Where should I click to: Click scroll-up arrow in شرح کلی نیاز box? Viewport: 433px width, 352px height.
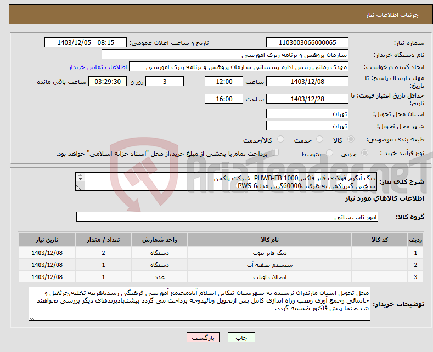coord(80,175)
